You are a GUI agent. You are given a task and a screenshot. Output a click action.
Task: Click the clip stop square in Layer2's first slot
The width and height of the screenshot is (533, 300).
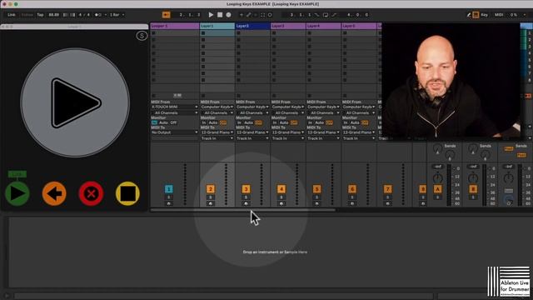[238, 33]
